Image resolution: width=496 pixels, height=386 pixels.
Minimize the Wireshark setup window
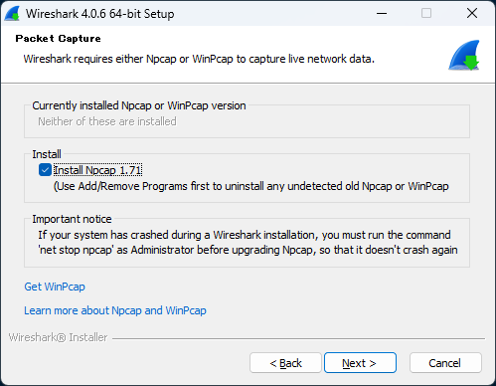pos(382,14)
